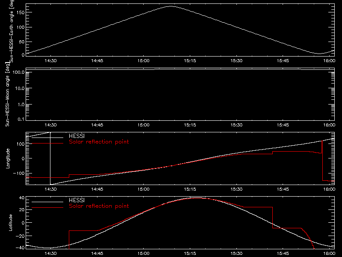Click the 50 tick on Earth angle axis
Image resolution: width=342 pixels, height=257 pixels.
pyautogui.click(x=22, y=42)
